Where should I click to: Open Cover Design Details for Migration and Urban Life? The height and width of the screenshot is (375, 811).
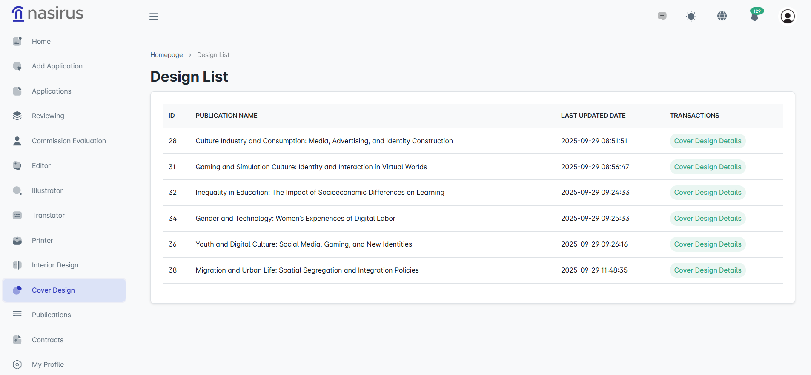[x=708, y=270]
